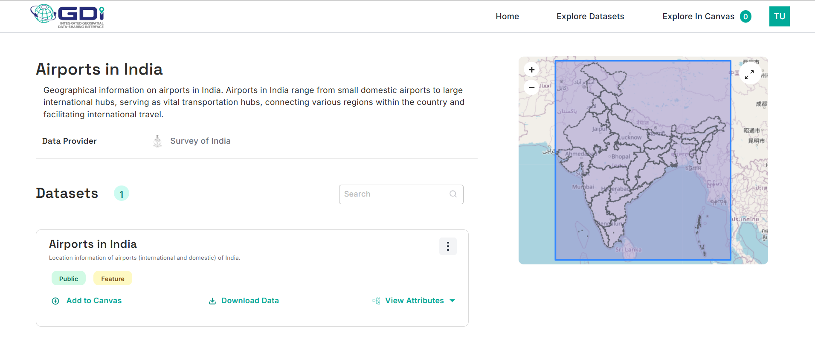
Task: Click the search magnifier icon
Action: (453, 194)
